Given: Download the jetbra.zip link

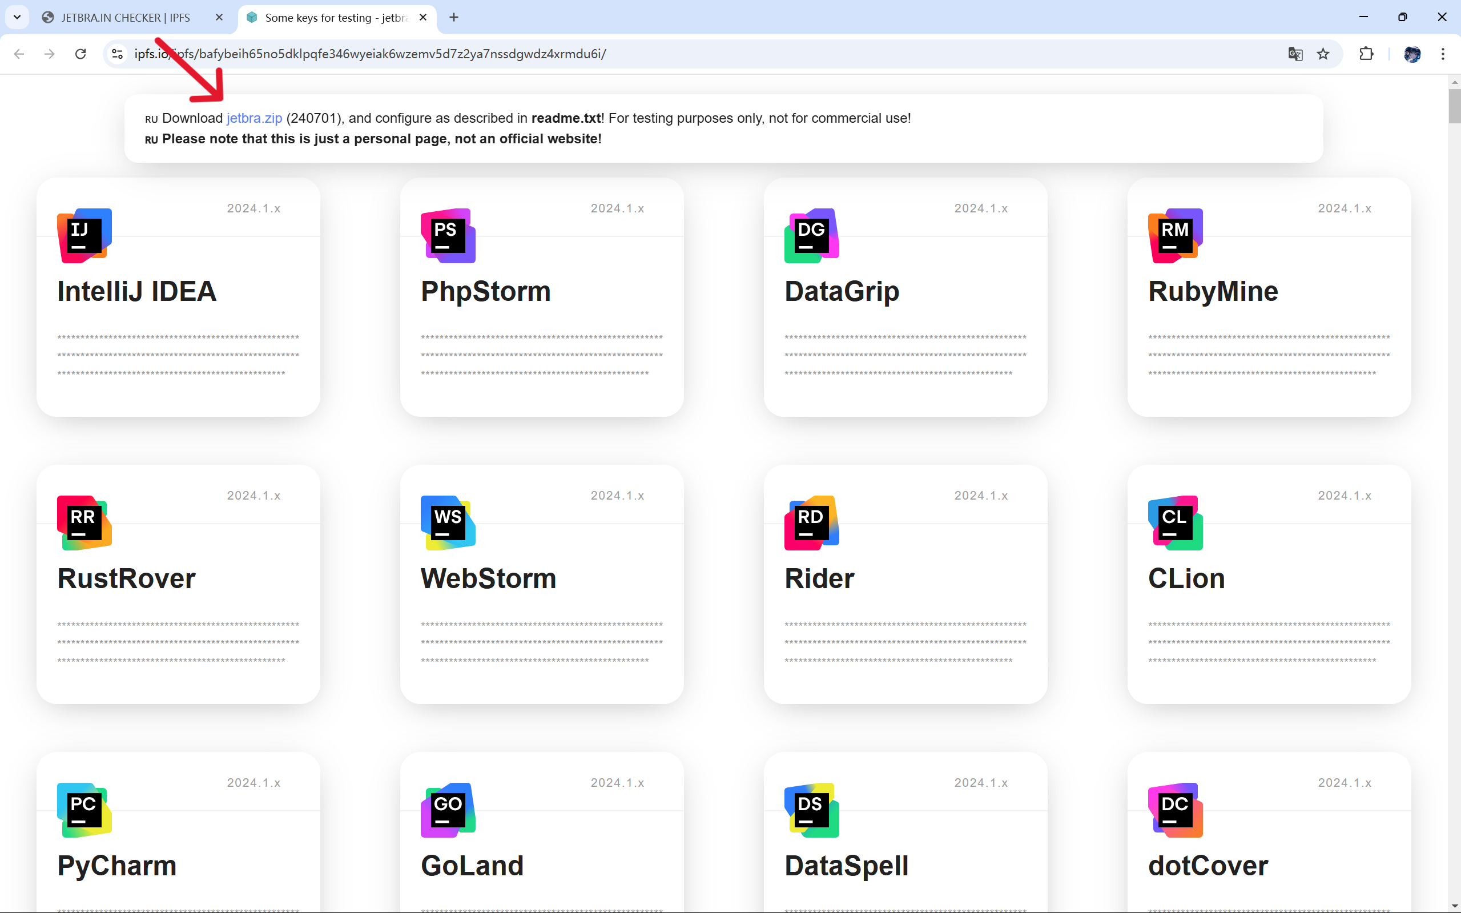Looking at the screenshot, I should click(x=254, y=118).
